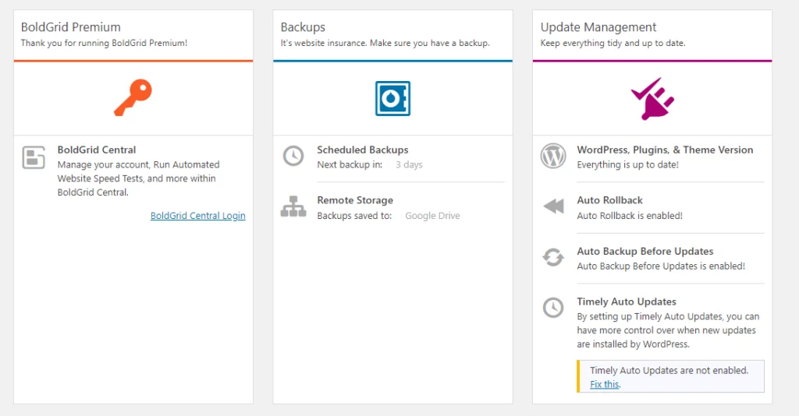
Task: Click the Timely Auto Updates heading
Action: click(627, 301)
